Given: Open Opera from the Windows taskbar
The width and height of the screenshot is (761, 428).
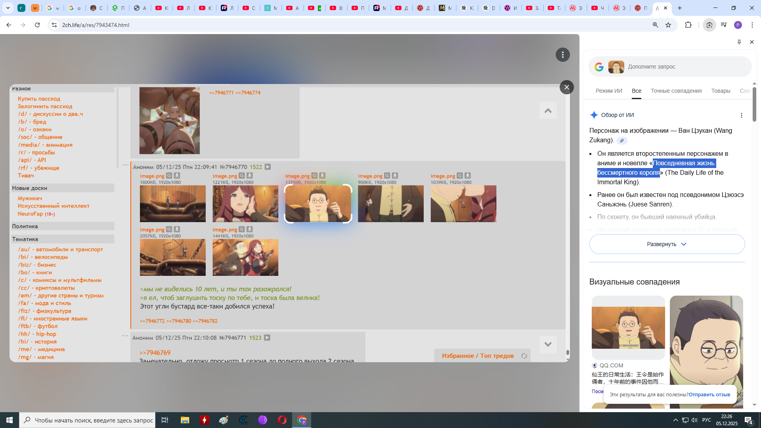Looking at the screenshot, I should 282,420.
